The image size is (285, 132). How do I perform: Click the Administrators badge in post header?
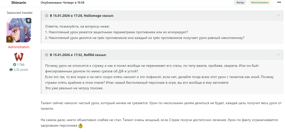click(260, 2)
